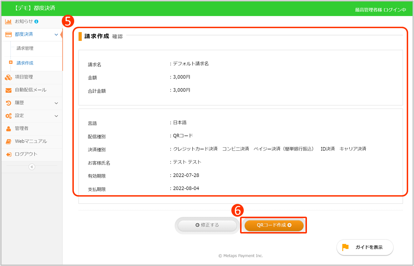The width and height of the screenshot is (414, 266).
Task: Collapse the sidebar with double-arrow button
Action: [x=32, y=167]
